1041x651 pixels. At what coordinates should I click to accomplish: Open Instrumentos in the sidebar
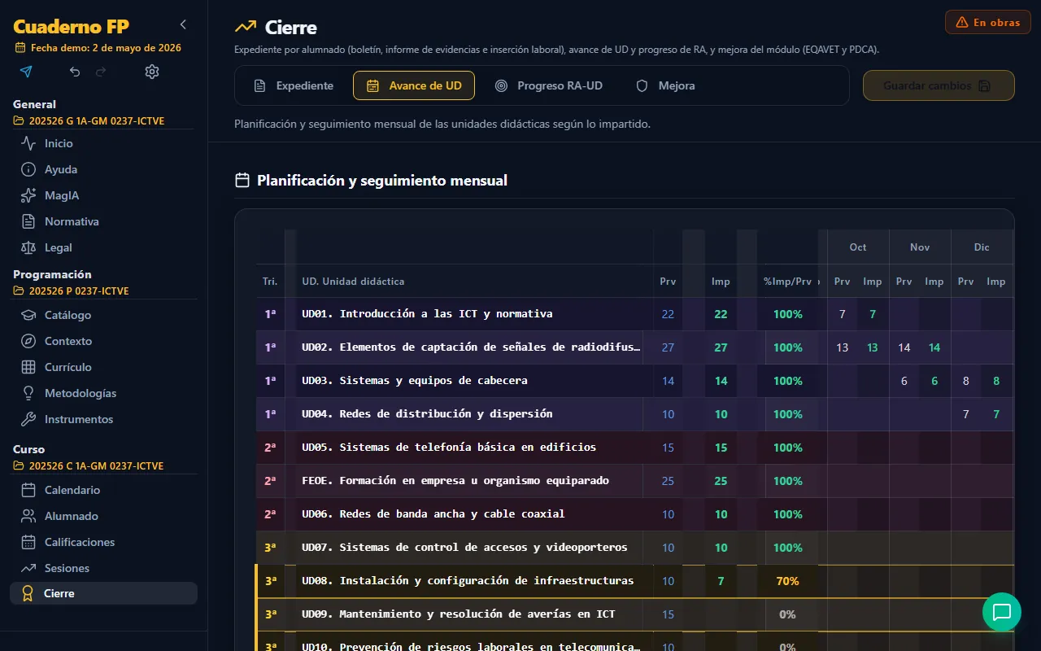point(103,419)
